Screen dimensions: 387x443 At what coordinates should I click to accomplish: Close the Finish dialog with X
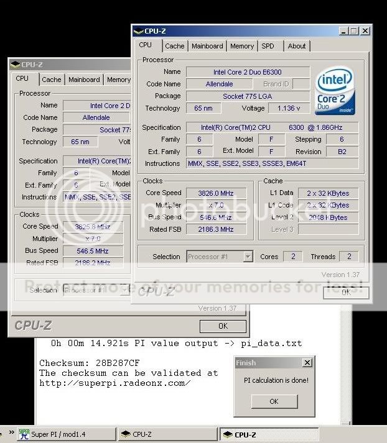307,362
